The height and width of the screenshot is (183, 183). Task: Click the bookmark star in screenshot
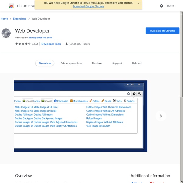(x=128, y=94)
